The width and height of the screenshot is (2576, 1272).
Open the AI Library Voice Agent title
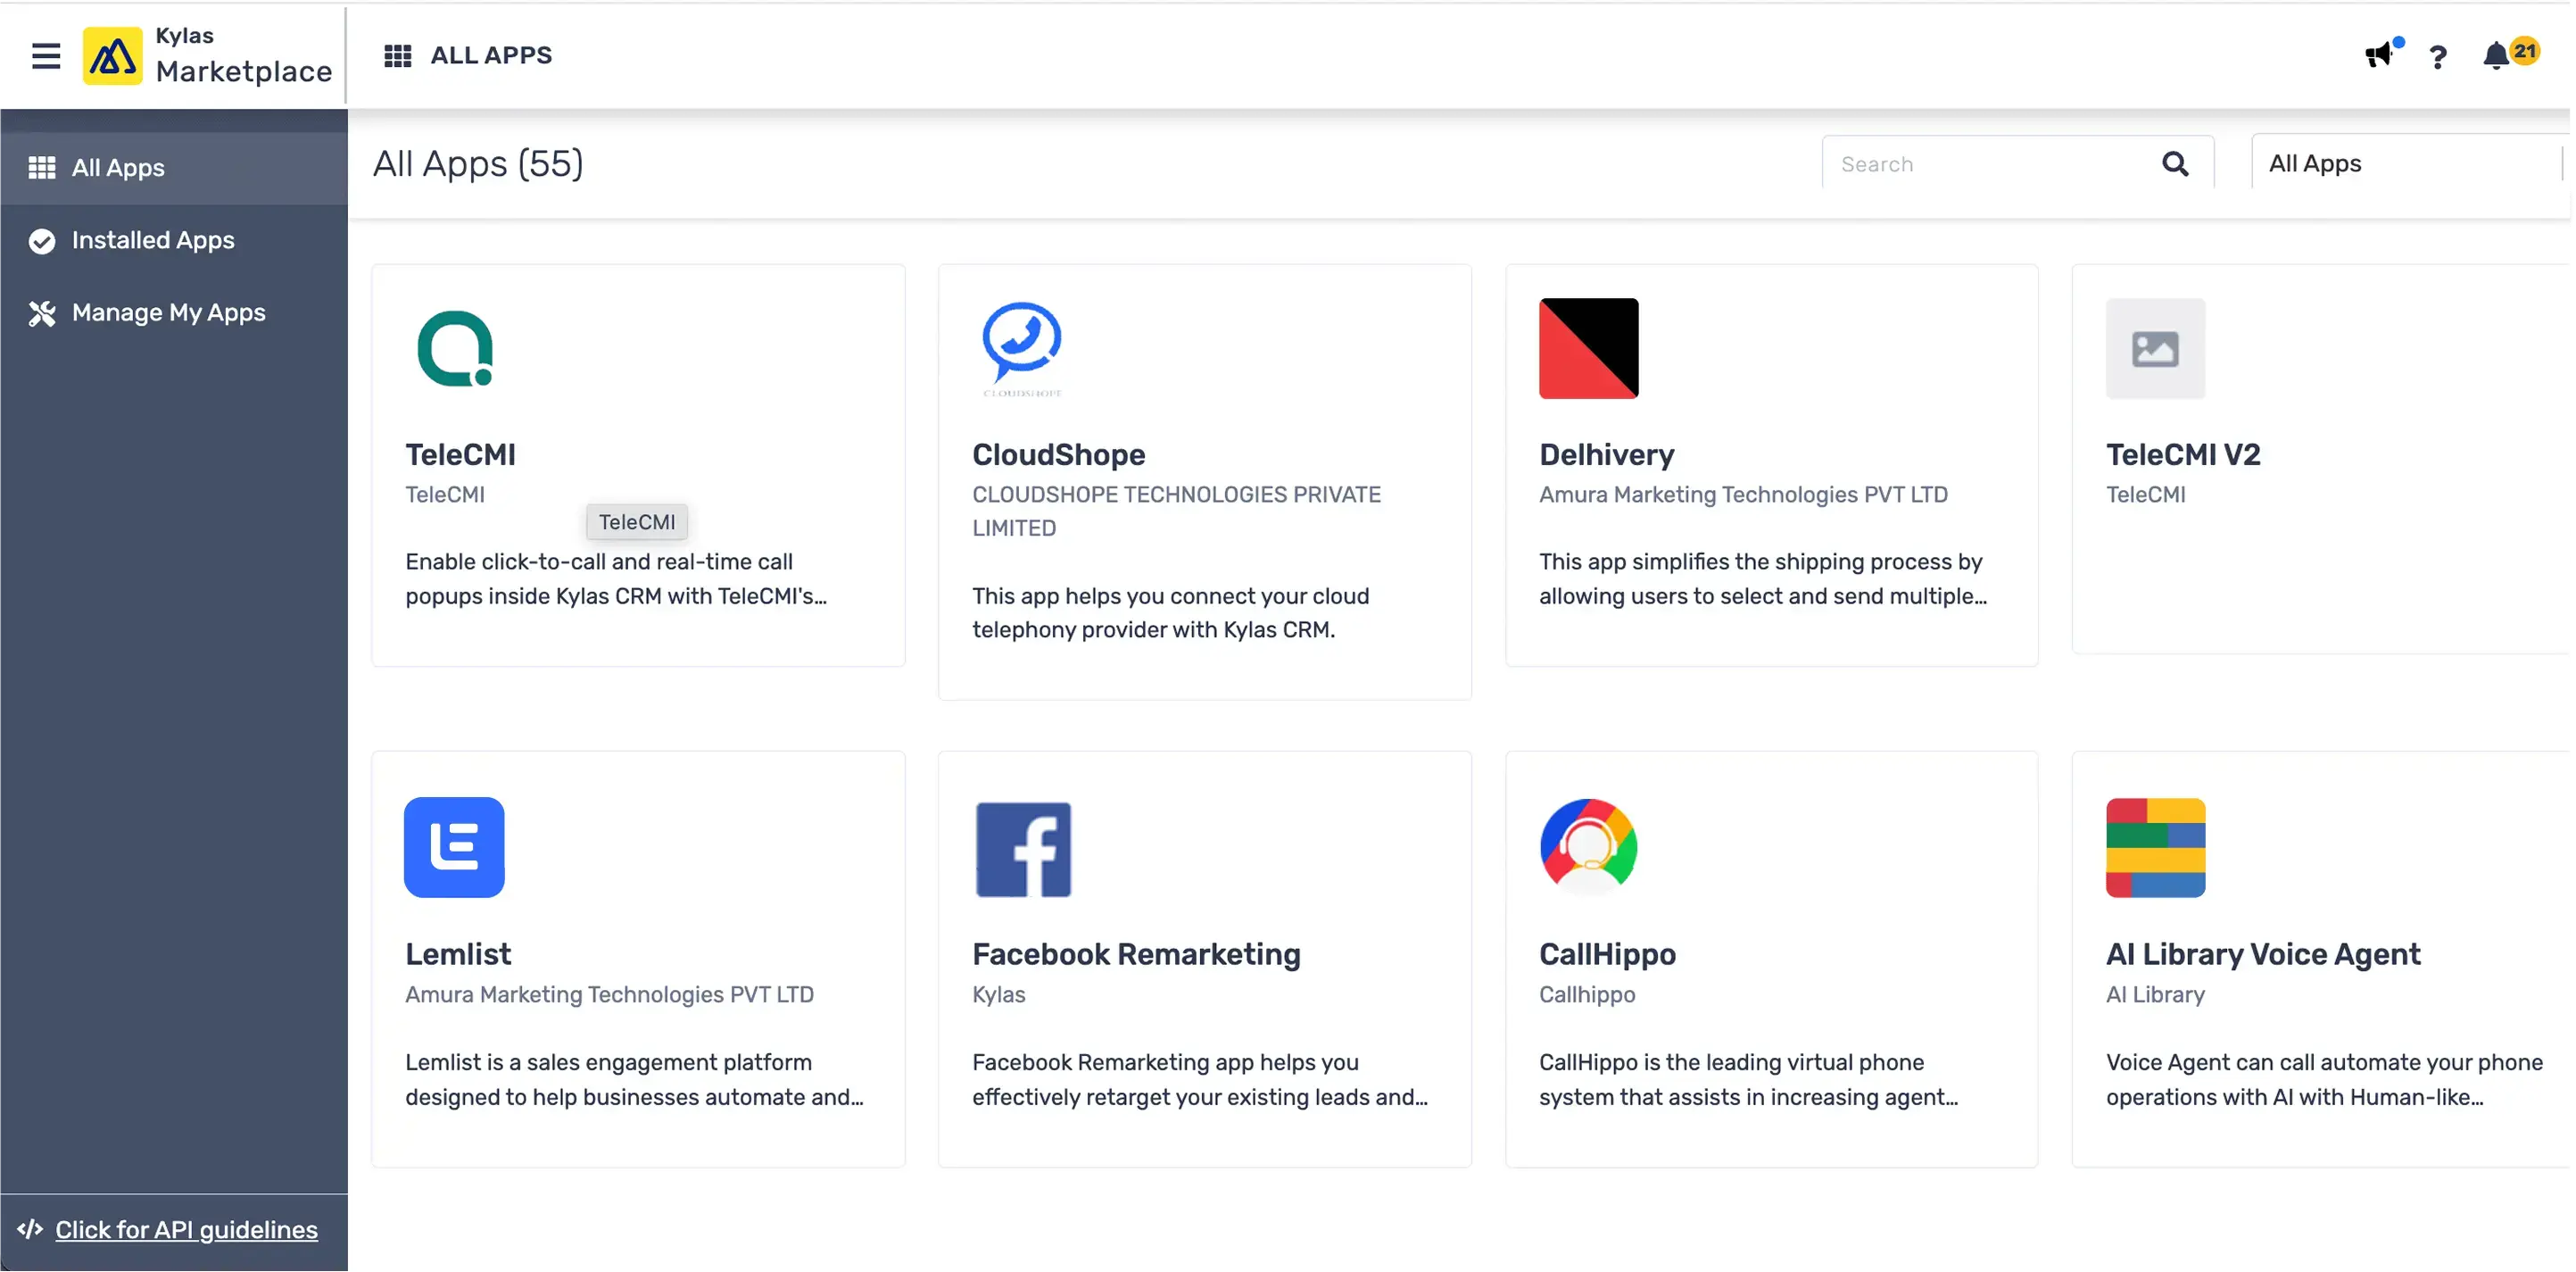point(2262,953)
